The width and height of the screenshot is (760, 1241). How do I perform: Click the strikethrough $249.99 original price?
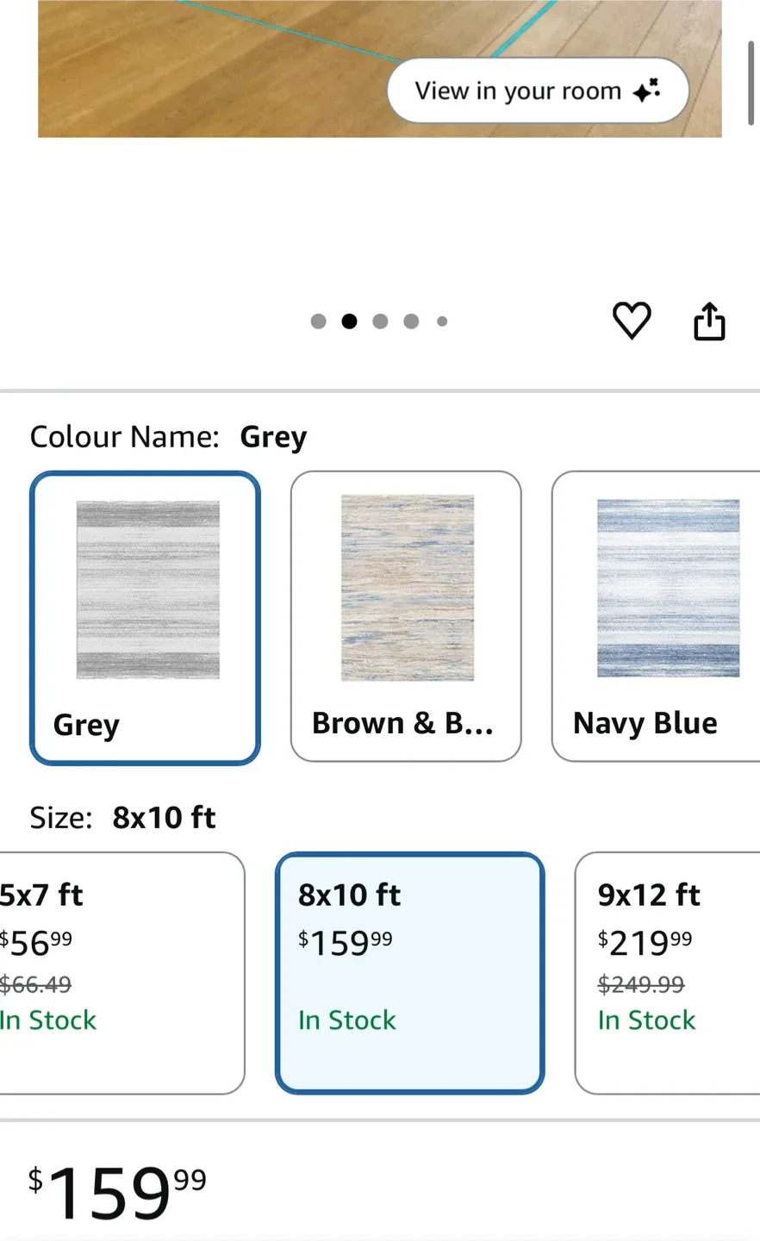click(641, 985)
